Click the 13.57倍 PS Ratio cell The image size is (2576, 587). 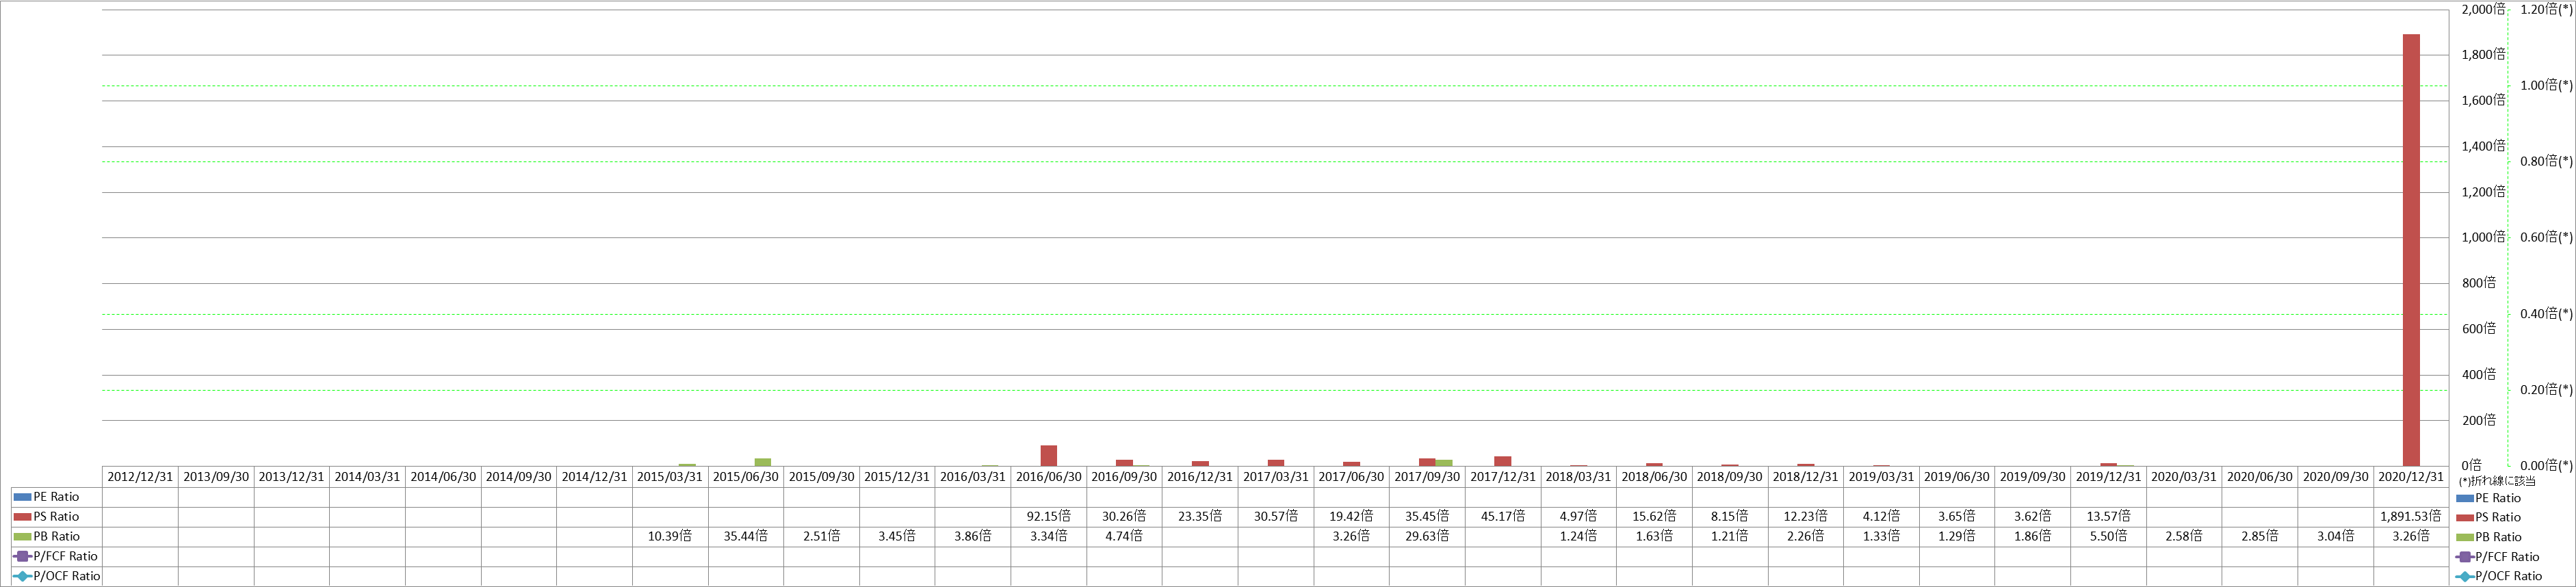point(2108,517)
